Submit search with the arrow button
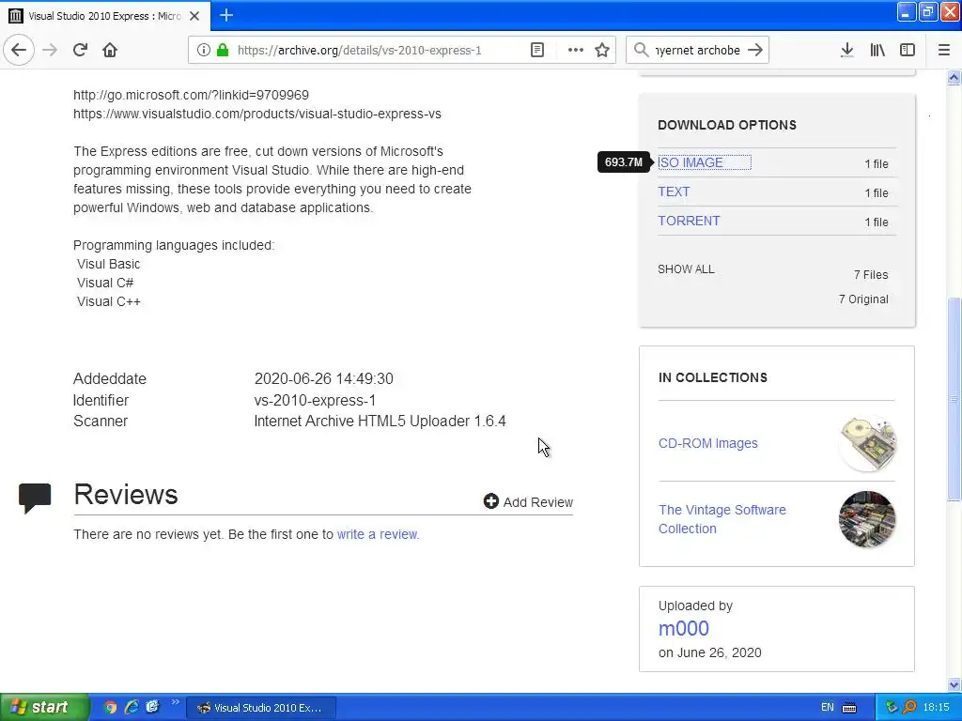The image size is (962, 721). (x=755, y=50)
